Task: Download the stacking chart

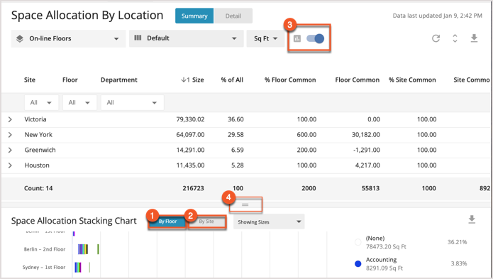Action: point(472,219)
